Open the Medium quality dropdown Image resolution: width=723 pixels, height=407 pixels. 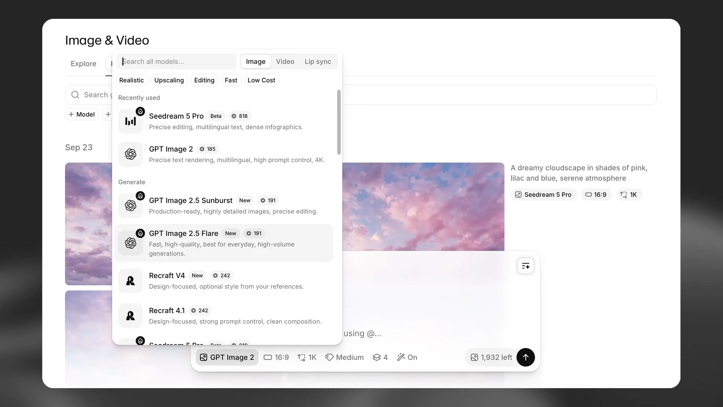pos(344,357)
